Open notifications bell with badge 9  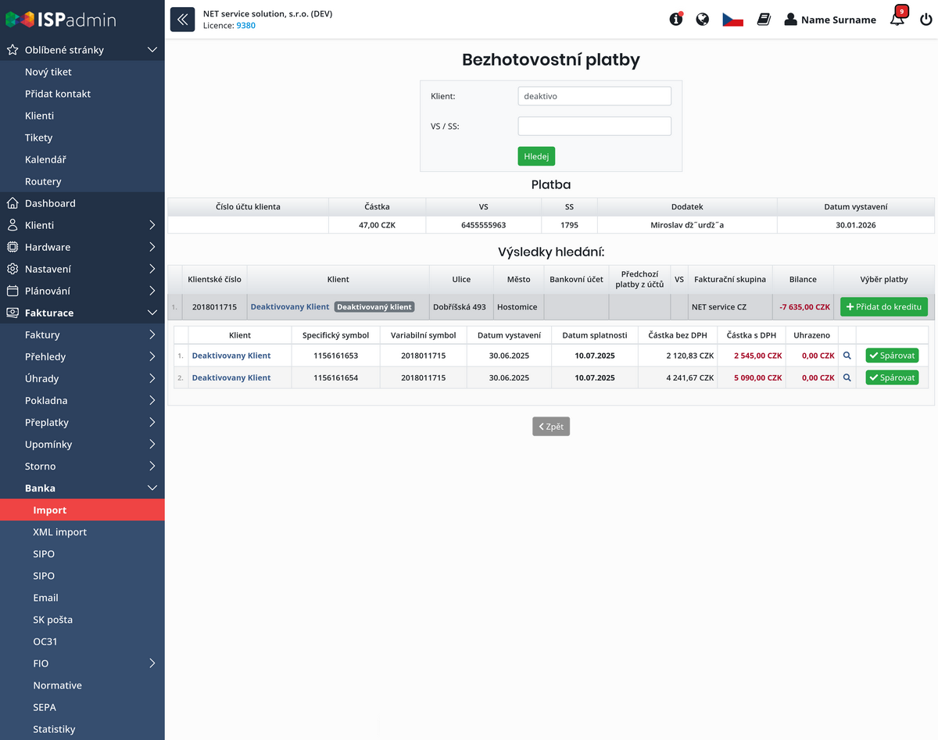897,19
